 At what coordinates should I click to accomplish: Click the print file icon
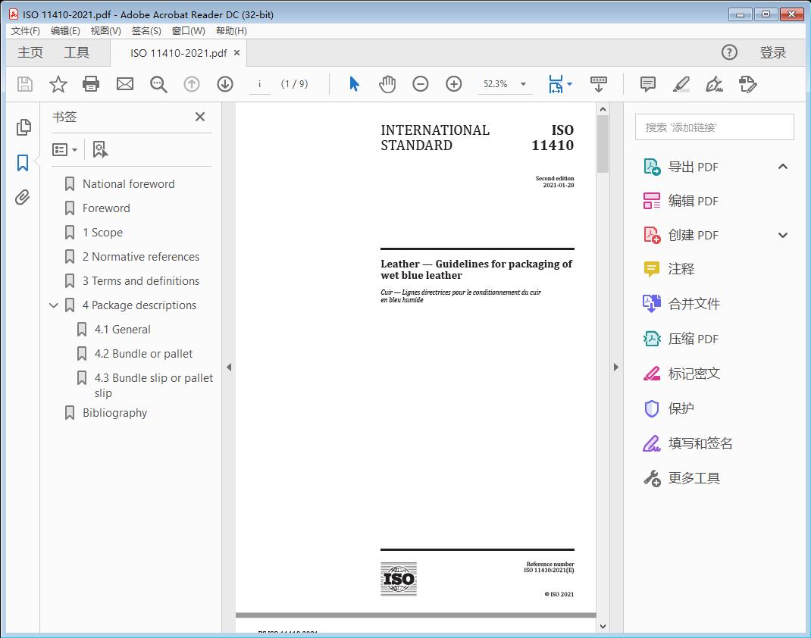click(x=91, y=84)
